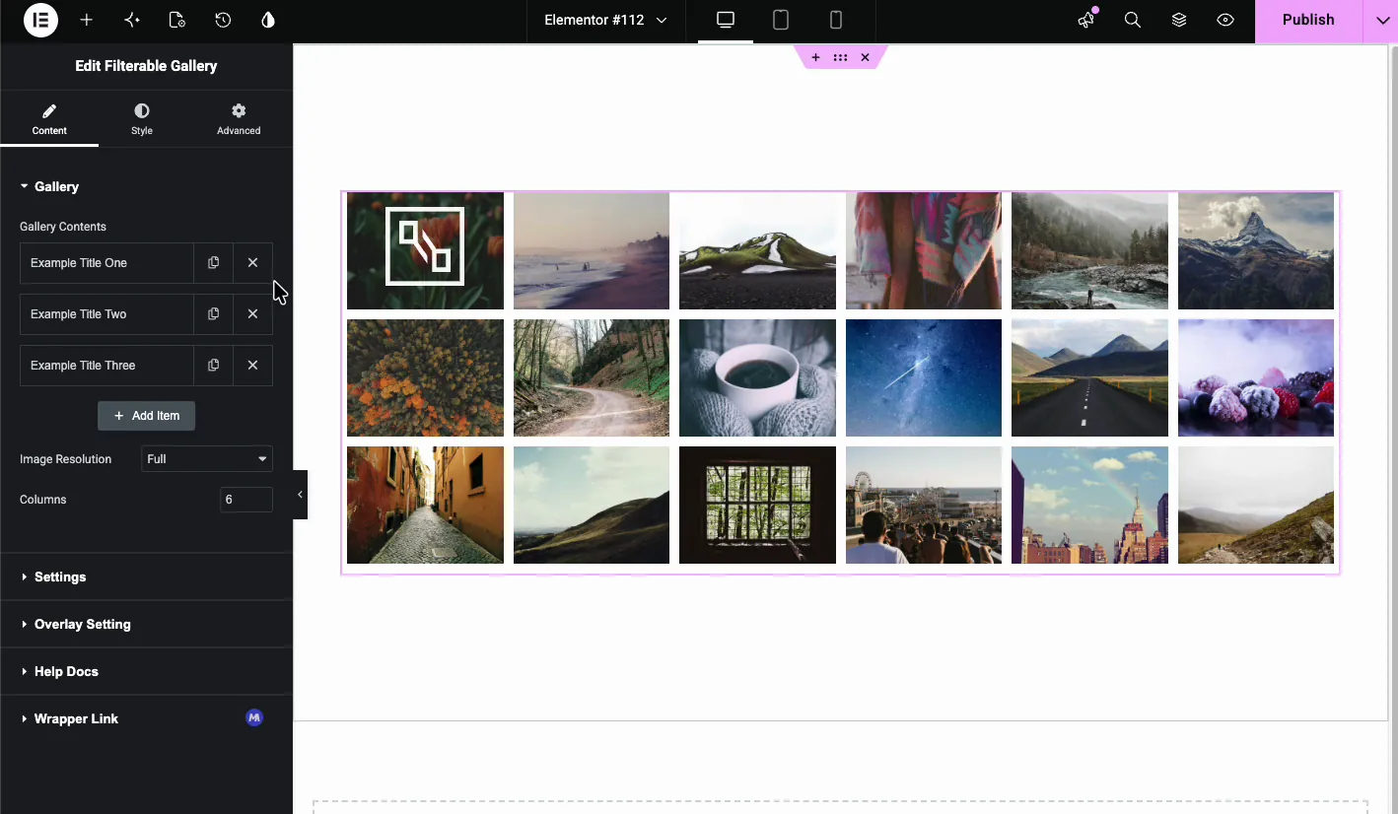Select the dark window frame thumbnail

757,505
